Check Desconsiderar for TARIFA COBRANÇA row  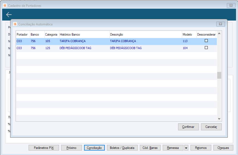206,41
